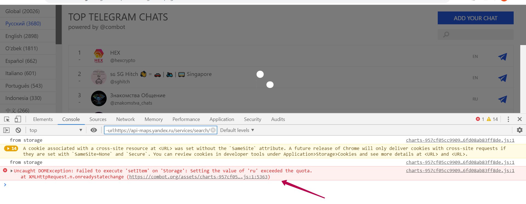Click the page vertical scrollbar

[x=523, y=79]
